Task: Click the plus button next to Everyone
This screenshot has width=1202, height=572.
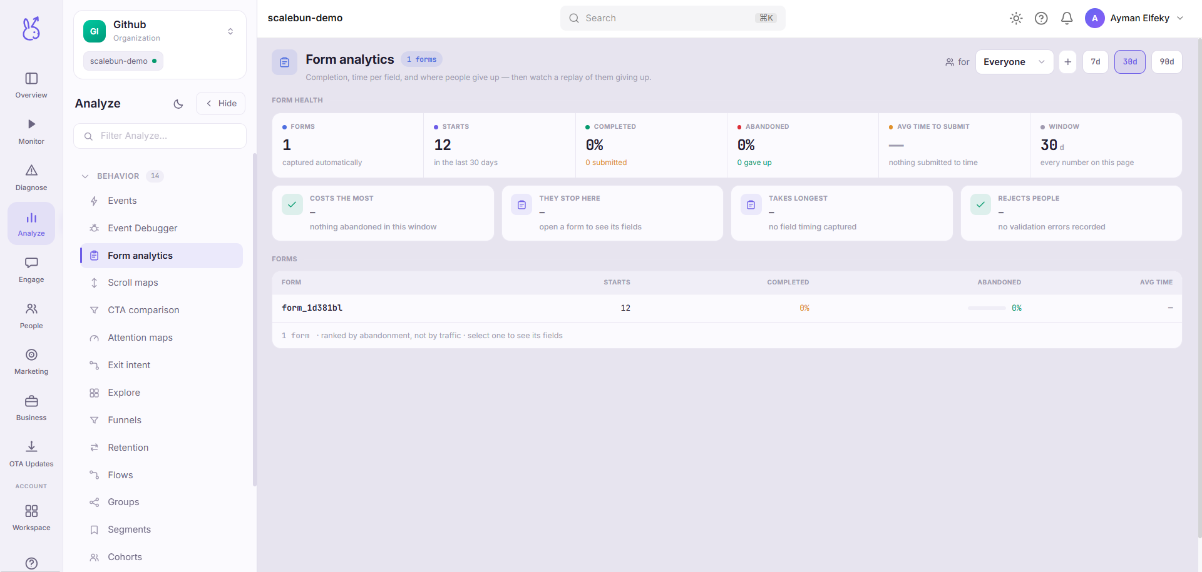Action: 1067,62
